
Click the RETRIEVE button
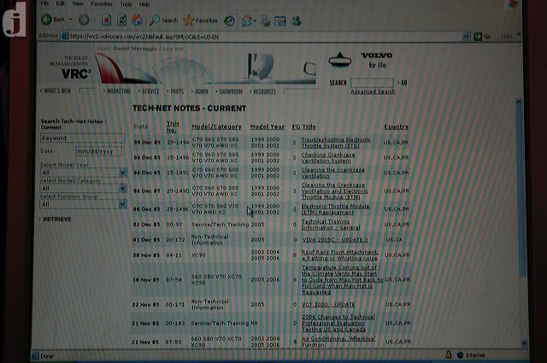57,219
